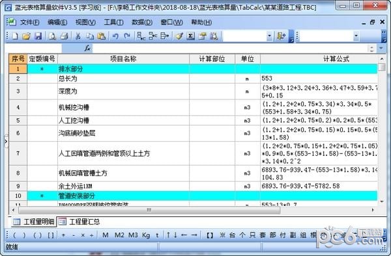Click the horizontal scrollbar thumb
Image resolution: width=391 pixels, height=256 pixels.
149,211
